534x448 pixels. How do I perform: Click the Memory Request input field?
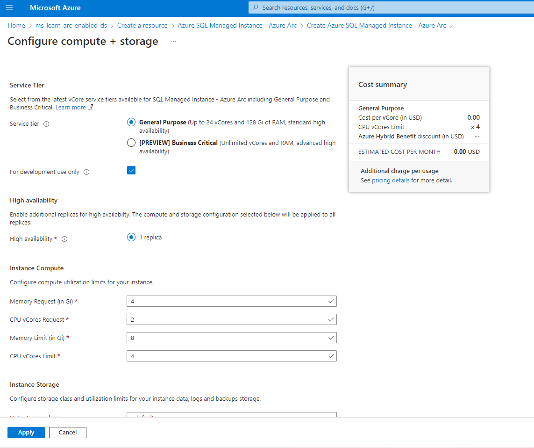pyautogui.click(x=232, y=301)
